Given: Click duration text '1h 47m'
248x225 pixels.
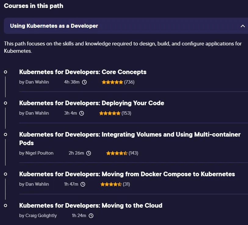Looking at the screenshot, I should pyautogui.click(x=71, y=184).
